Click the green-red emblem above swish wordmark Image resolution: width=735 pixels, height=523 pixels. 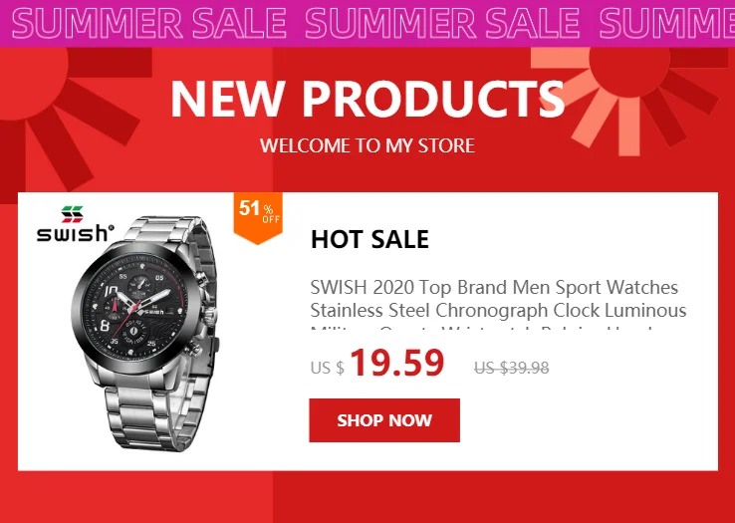72,214
